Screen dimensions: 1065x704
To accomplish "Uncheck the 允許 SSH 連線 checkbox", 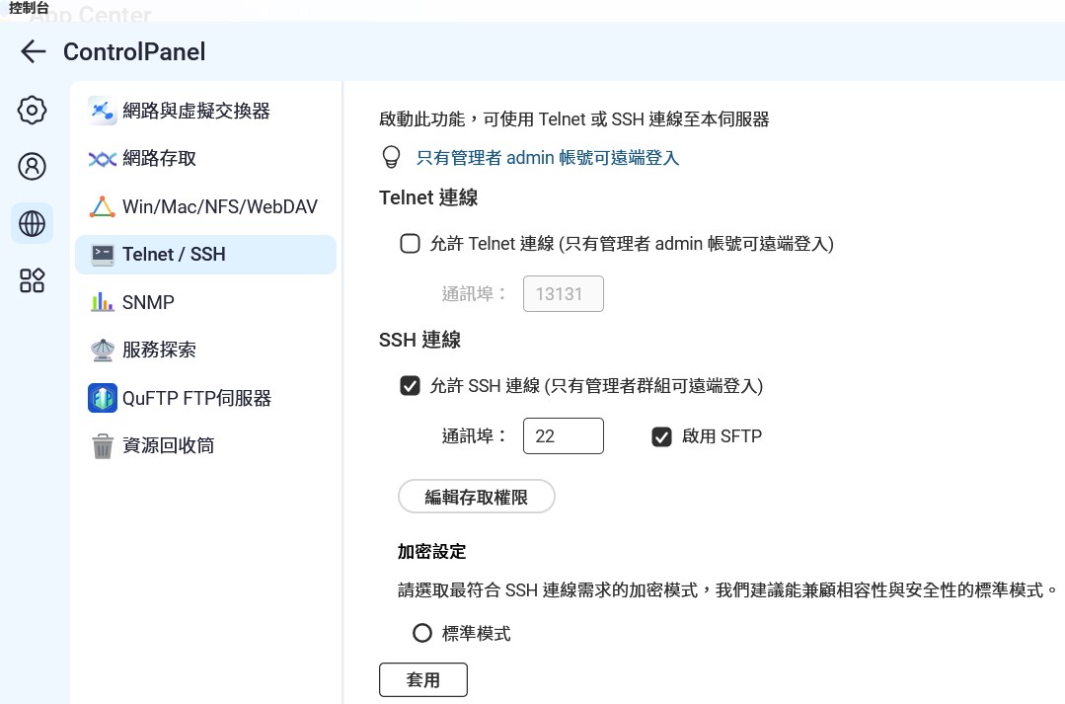I will [411, 386].
